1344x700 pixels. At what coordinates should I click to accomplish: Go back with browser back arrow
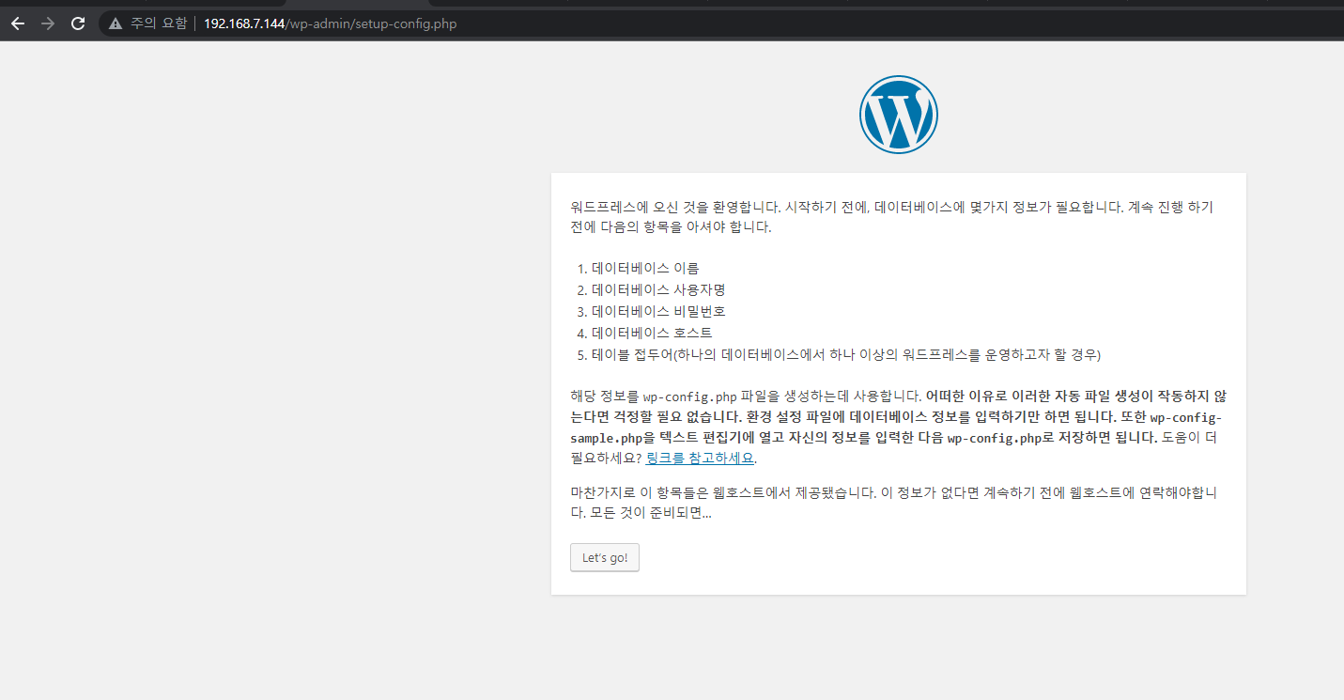point(18,23)
